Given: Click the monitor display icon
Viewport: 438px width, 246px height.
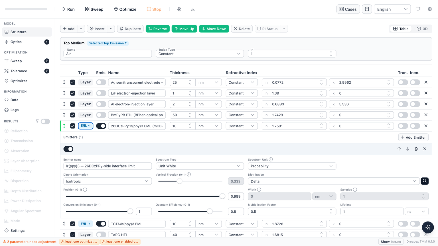Looking at the screenshot, I should [418, 9].
